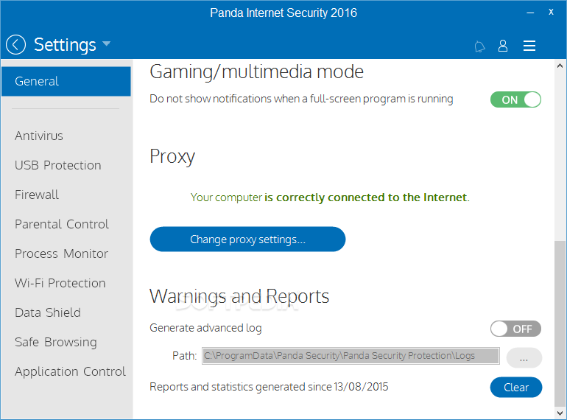Viewport: 567px width, 420px height.
Task: Open Antivirus settings section
Action: click(x=39, y=136)
